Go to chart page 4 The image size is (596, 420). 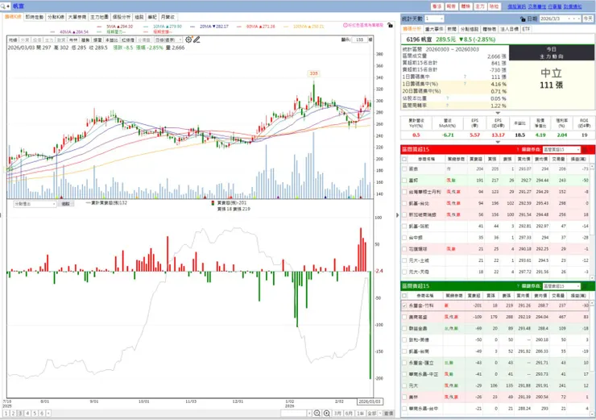(x=27, y=414)
